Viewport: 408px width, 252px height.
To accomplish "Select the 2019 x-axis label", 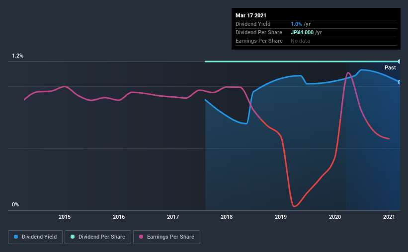I will point(281,217).
